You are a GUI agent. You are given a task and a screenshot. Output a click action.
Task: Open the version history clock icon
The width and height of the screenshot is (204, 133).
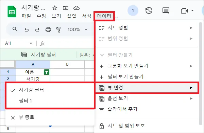pyautogui.click(x=149, y=10)
